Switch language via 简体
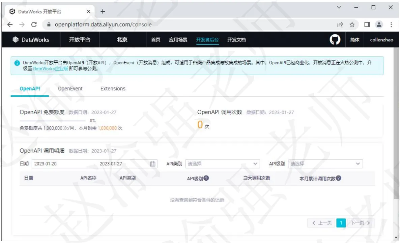Screen dimensions: 400x243 [354, 39]
